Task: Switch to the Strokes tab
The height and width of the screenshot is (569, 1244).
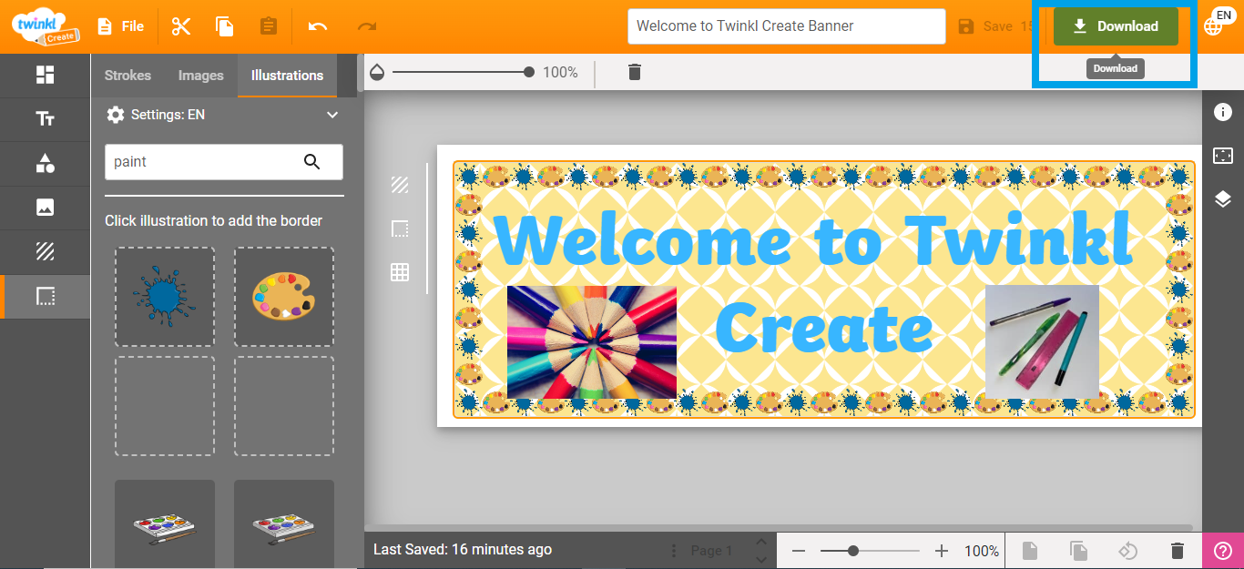Action: [x=127, y=76]
